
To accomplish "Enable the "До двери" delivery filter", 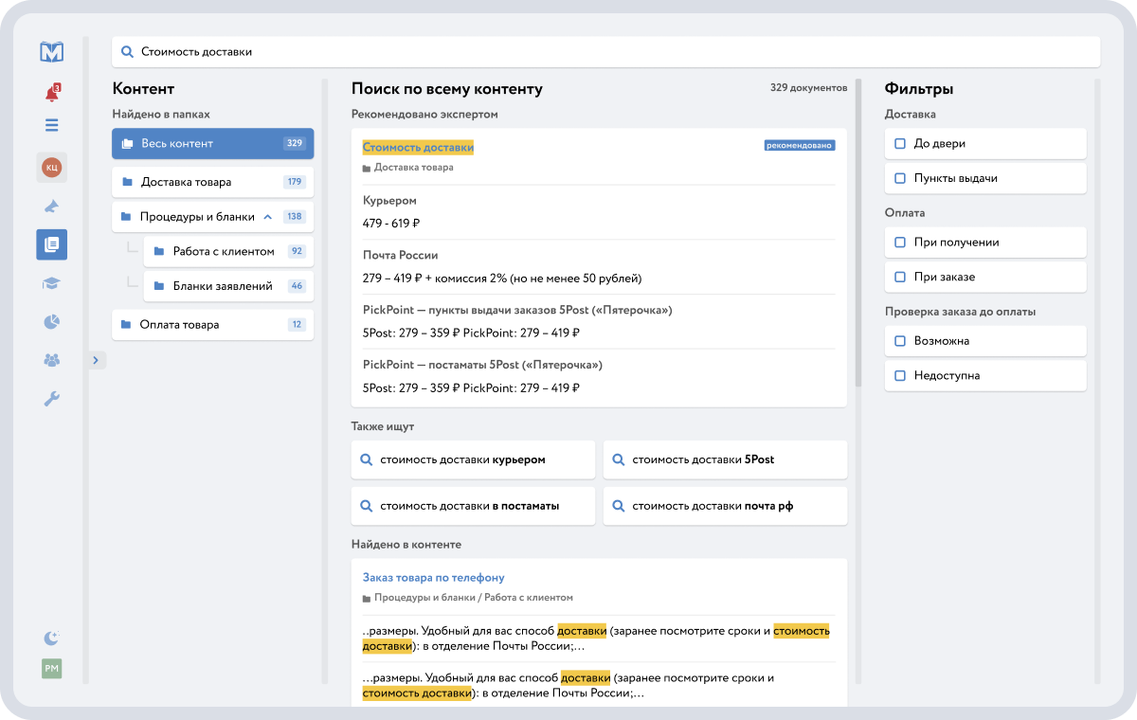I will click(900, 144).
